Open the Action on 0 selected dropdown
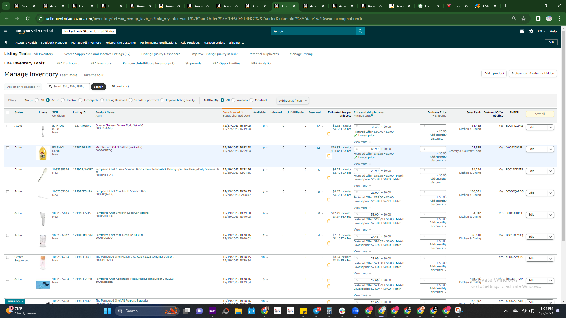 point(23,87)
